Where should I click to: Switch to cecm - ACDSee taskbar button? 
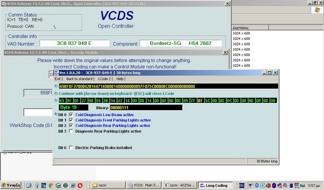[x=179, y=185]
